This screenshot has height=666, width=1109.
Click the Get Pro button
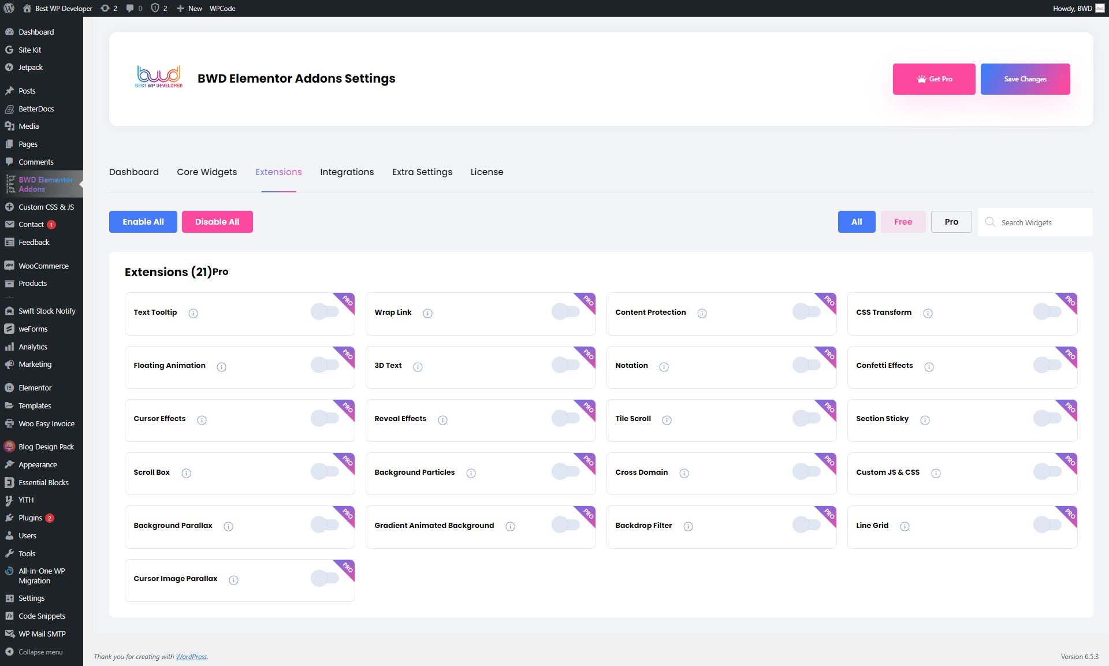(x=934, y=79)
